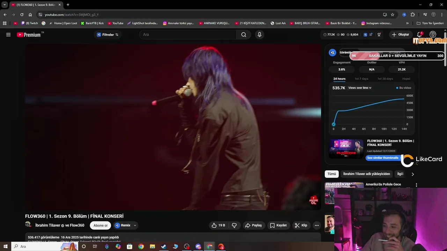Select the Hepsi stats tab

pyautogui.click(x=406, y=79)
